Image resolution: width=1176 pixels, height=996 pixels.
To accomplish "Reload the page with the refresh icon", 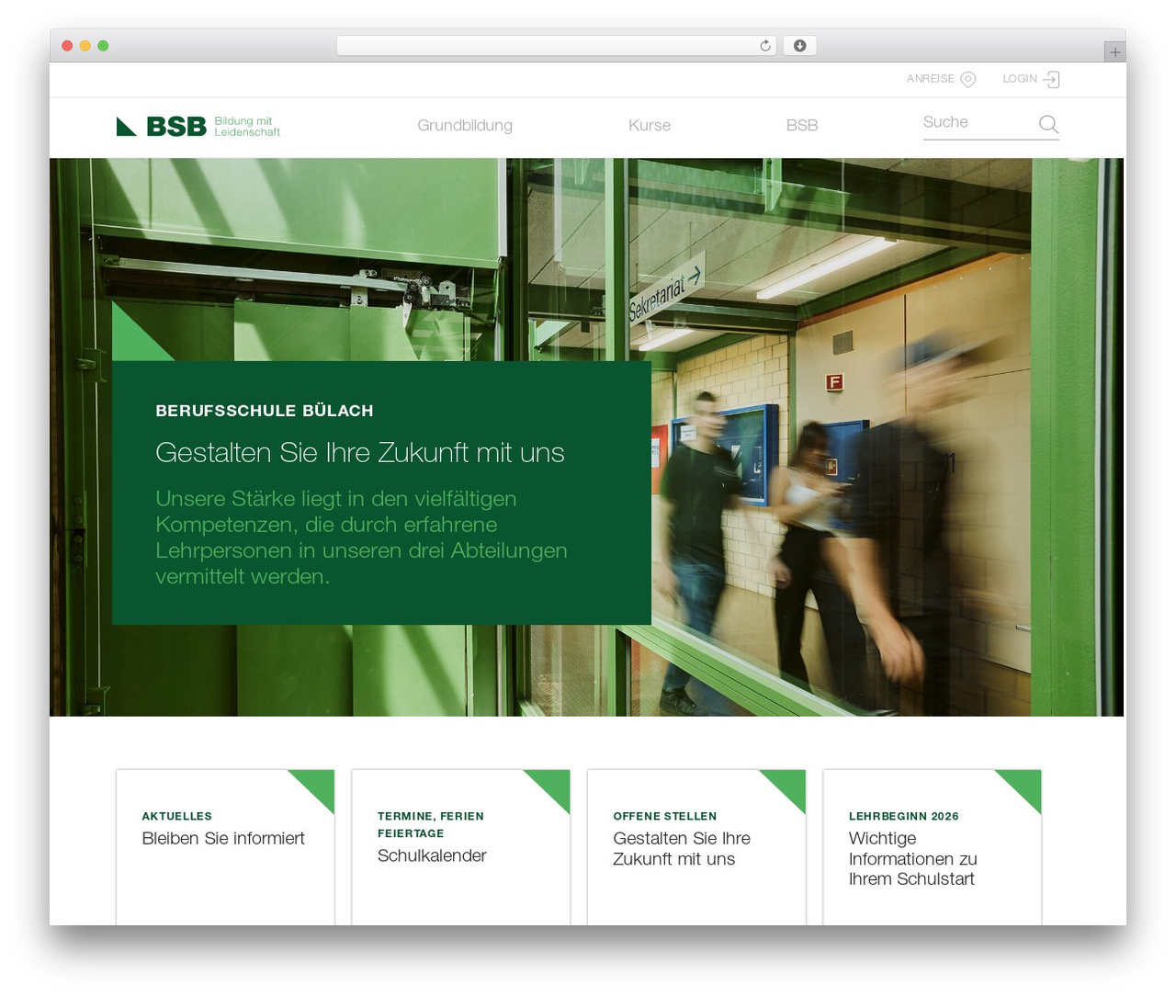I will point(765,46).
